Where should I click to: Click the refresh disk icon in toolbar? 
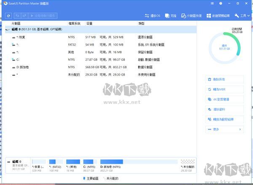(x=8, y=16)
